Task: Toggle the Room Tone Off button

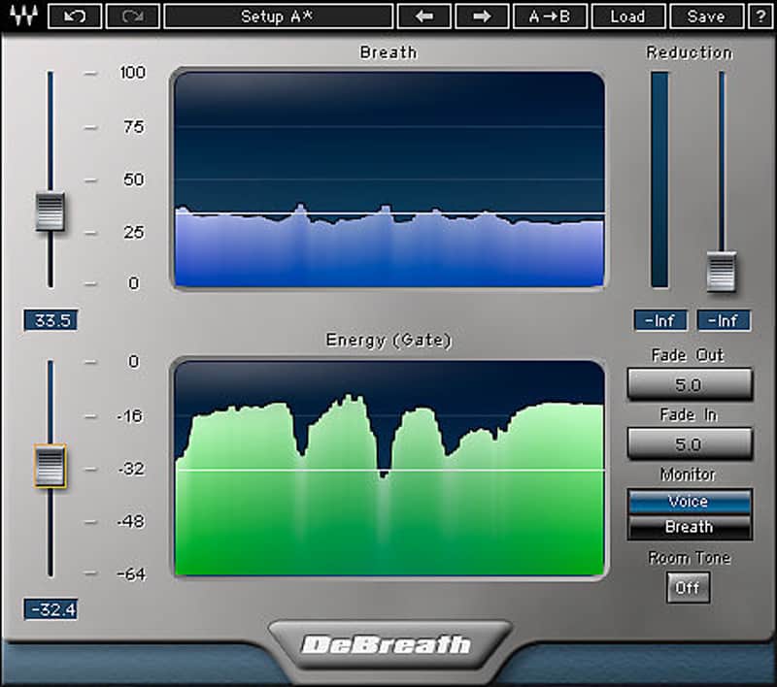Action: tap(688, 587)
